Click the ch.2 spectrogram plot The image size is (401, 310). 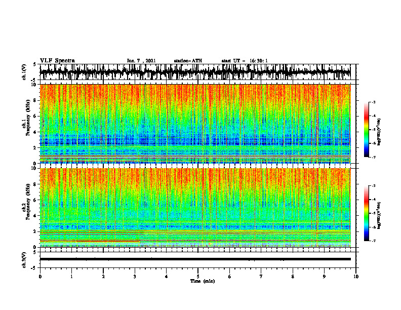(195, 208)
